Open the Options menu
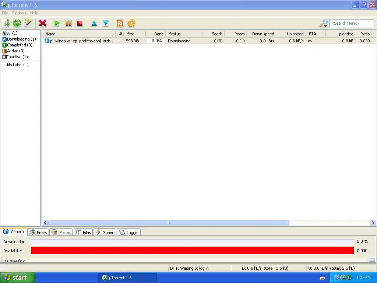This screenshot has width=377, height=283. click(19, 13)
